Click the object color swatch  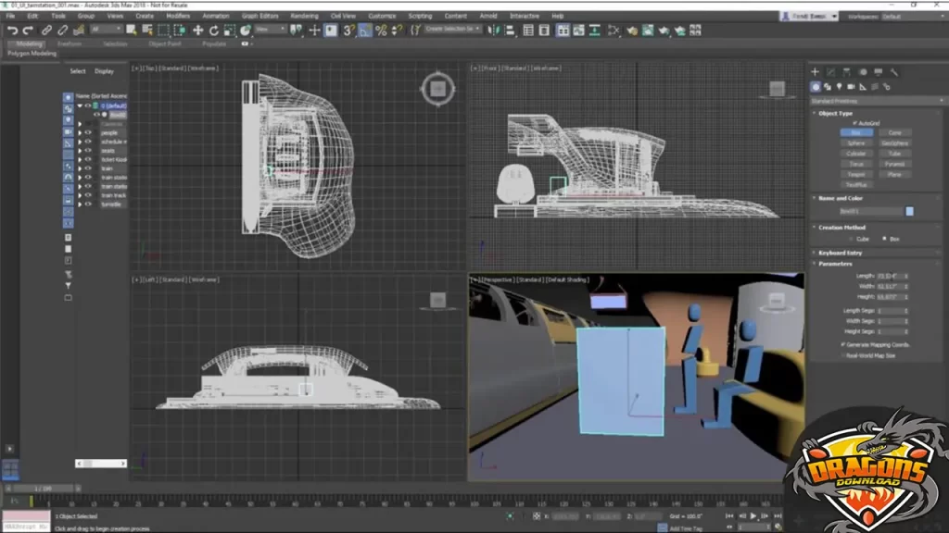point(909,212)
